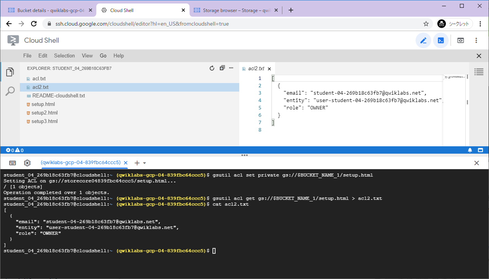Close the editor pane with X

point(479,56)
